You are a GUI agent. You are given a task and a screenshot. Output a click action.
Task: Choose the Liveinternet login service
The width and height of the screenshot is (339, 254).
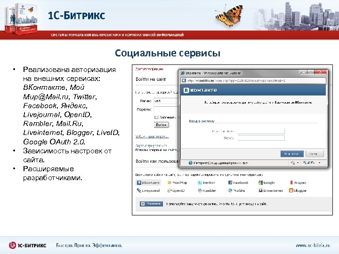coord(271,190)
